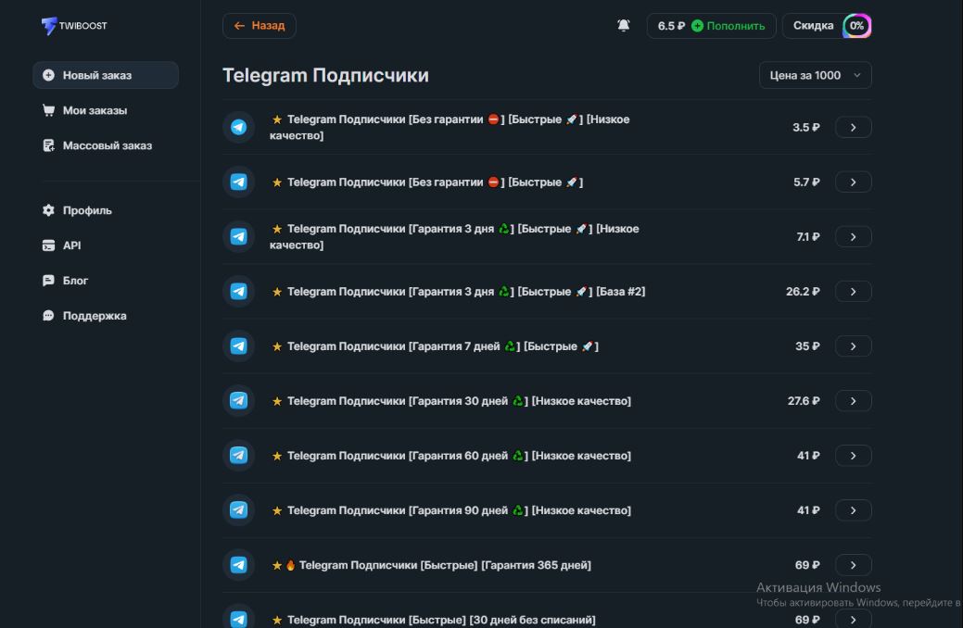Image resolution: width=963 pixels, height=628 pixels.
Task: Click the green plus top-up icon
Action: (697, 26)
